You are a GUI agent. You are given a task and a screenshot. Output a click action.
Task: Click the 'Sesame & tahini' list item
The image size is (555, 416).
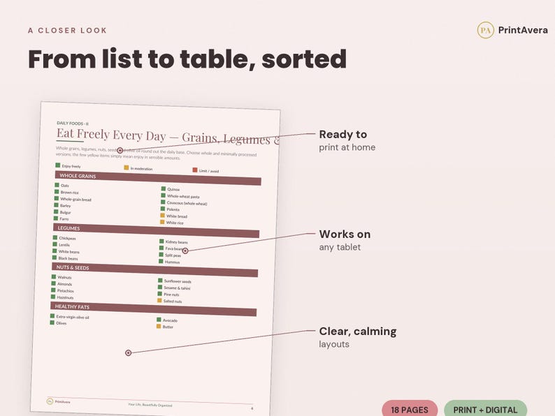pos(174,288)
